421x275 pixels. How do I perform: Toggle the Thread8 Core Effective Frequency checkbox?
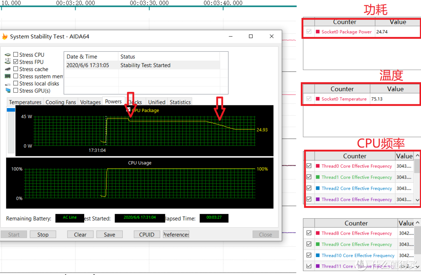309,233
